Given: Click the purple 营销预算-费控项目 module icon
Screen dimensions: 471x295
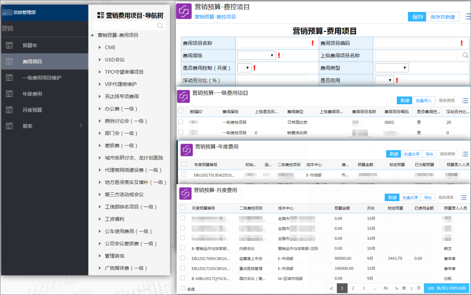Looking at the screenshot, I should pos(184,11).
